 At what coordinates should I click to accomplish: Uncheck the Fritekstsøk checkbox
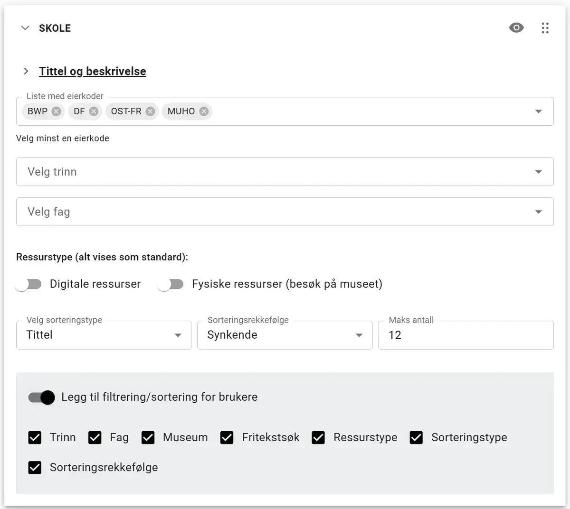[227, 437]
